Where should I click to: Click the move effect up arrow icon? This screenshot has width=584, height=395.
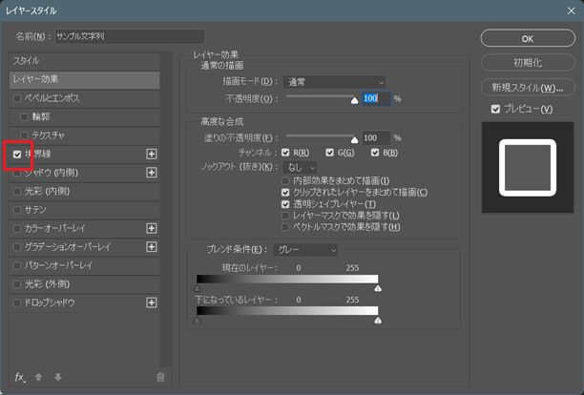click(x=39, y=377)
